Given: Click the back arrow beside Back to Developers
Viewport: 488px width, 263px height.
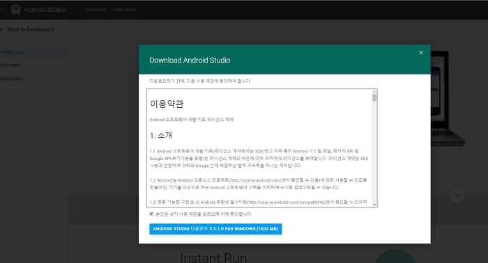Looking at the screenshot, I should 2,29.
